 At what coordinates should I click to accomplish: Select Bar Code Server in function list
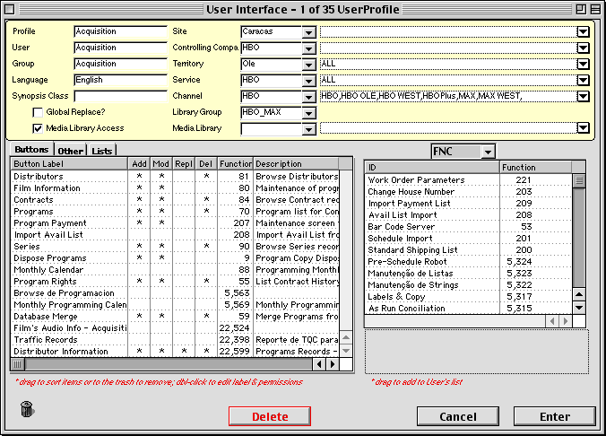(x=469, y=226)
